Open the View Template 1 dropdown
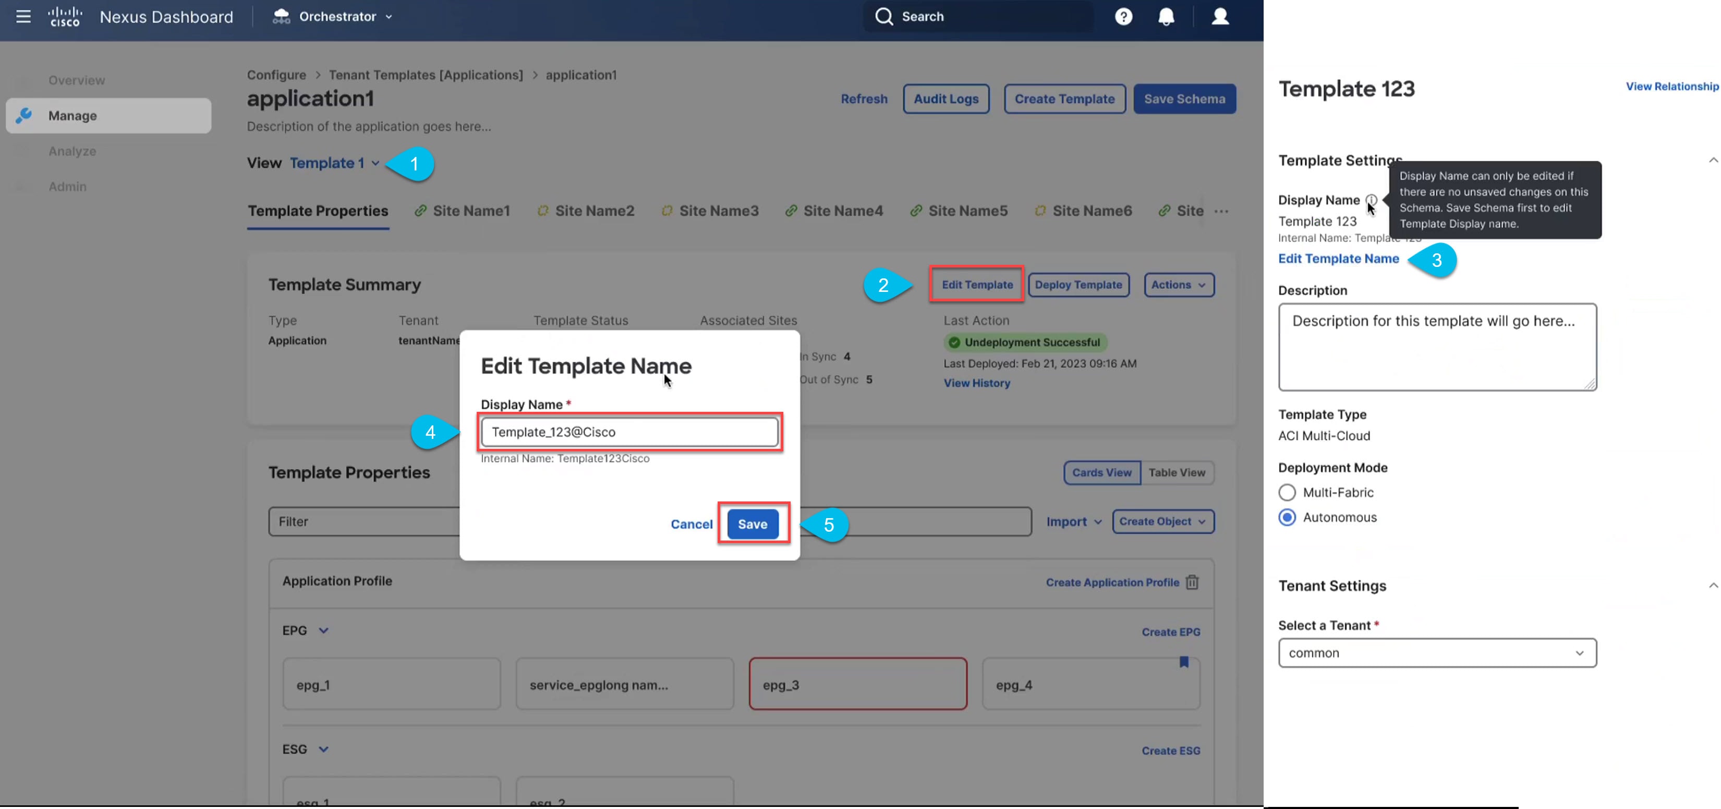 [335, 164]
